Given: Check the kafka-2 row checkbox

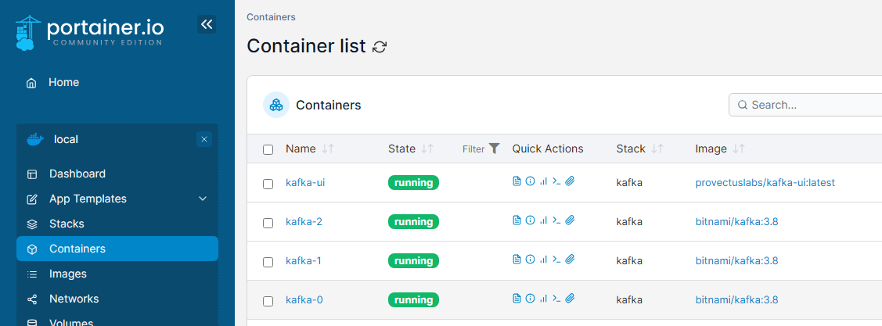Looking at the screenshot, I should click(268, 223).
